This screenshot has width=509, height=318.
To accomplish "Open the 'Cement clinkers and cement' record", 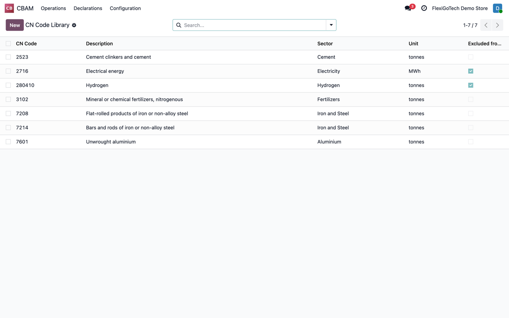I will coord(118,57).
